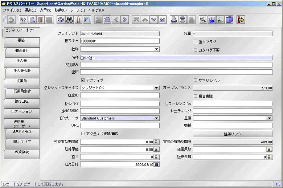This screenshot has height=188, width=283.
Task: Toggle grid view with the toolbar icon
Action: pos(87,20)
